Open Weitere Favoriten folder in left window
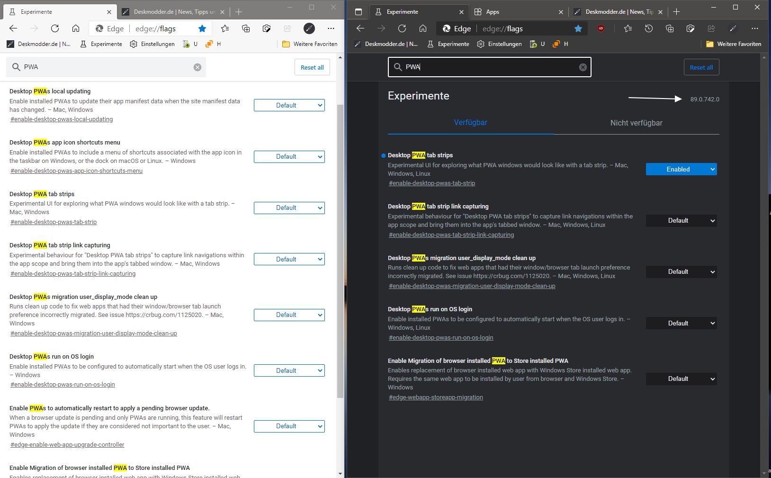The height and width of the screenshot is (478, 771). pyautogui.click(x=310, y=44)
